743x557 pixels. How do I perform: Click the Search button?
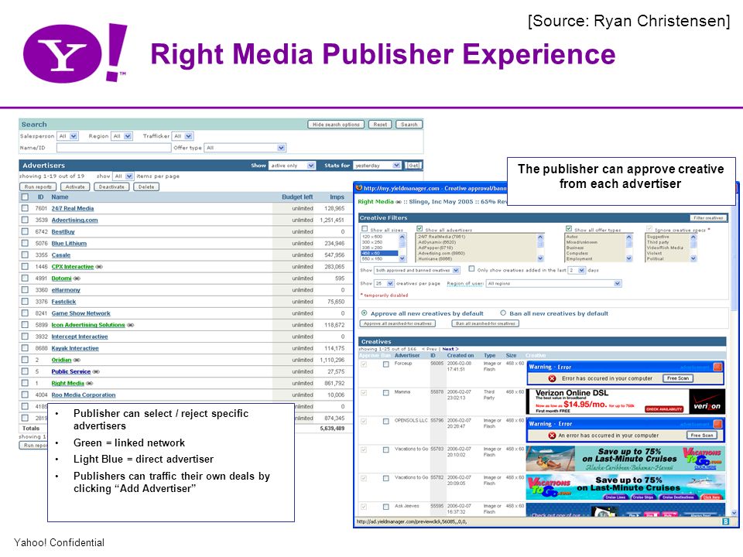409,125
